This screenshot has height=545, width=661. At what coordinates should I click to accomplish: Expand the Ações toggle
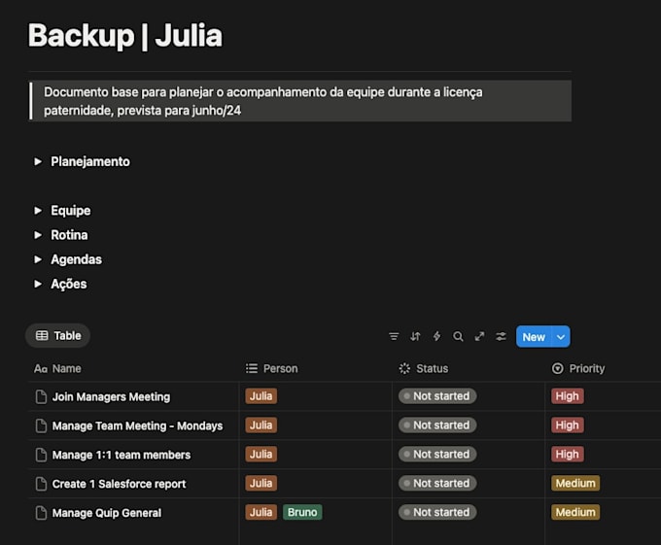click(x=38, y=284)
